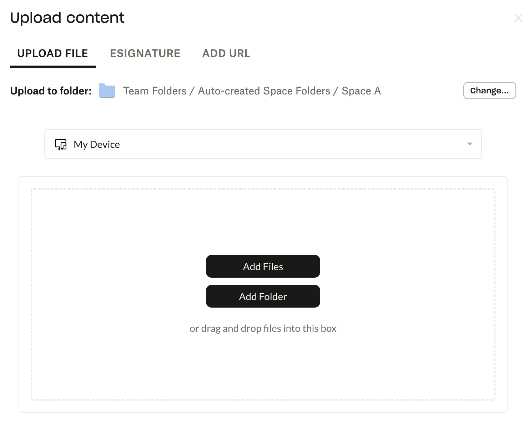
Task: Expand the upload source dropdown arrow
Action: [x=469, y=144]
